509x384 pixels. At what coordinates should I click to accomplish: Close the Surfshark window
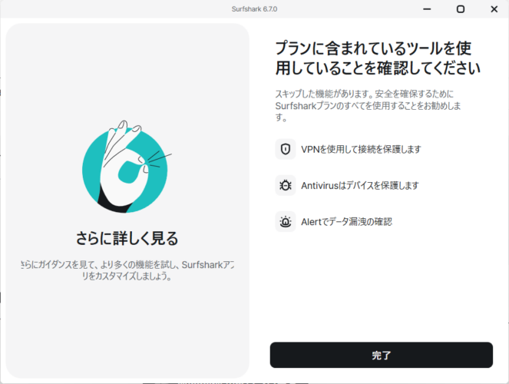pyautogui.click(x=494, y=9)
